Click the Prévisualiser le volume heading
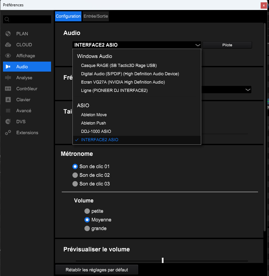This screenshot has width=269, height=276. (96, 249)
